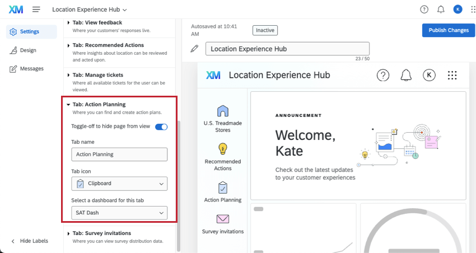
Task: Click the Welcome, Kate announcement heading
Action: (x=305, y=143)
